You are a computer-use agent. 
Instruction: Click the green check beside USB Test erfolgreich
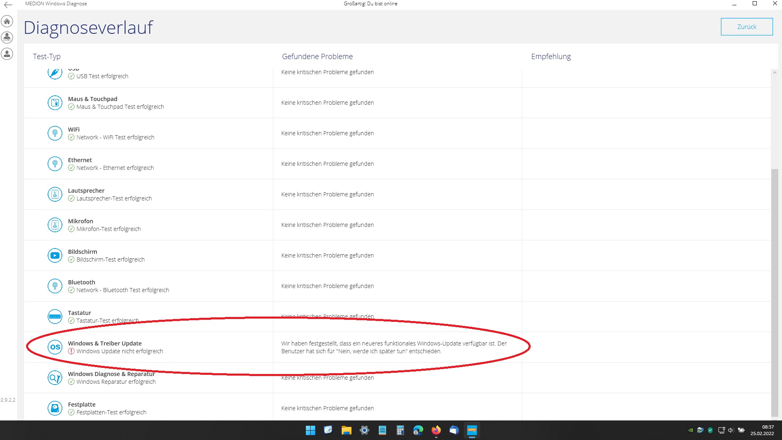71,76
